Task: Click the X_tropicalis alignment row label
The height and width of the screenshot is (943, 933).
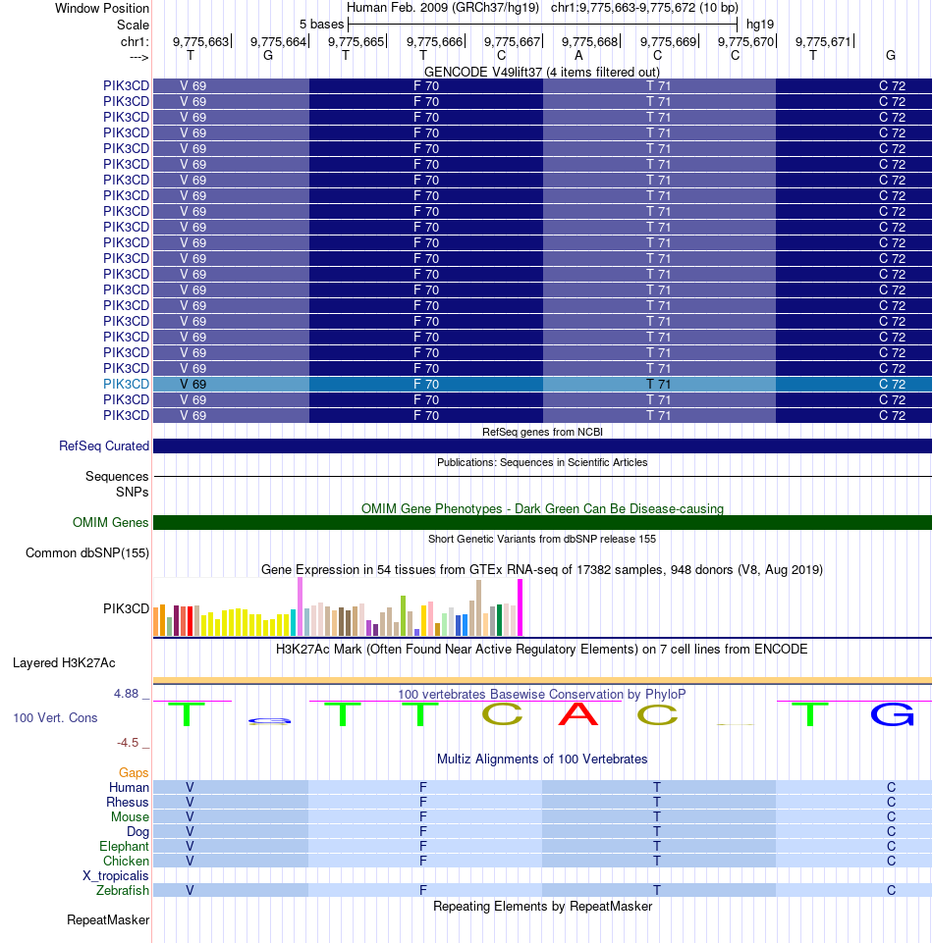Action: click(116, 875)
